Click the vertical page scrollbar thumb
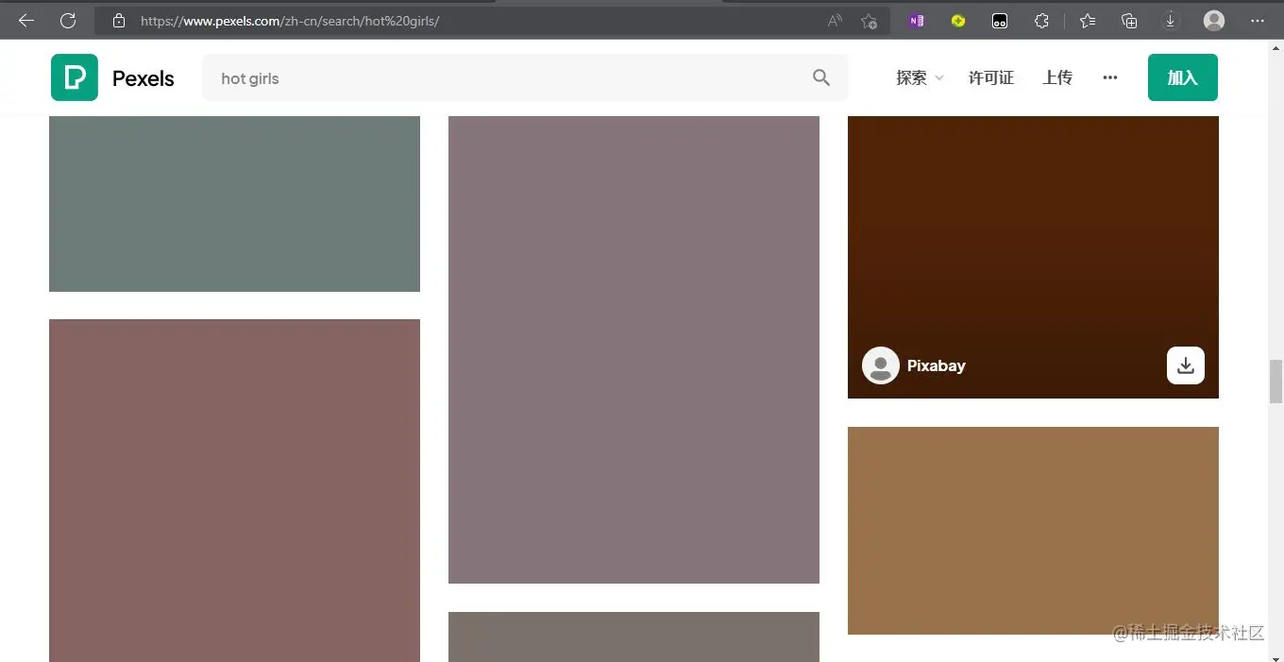Viewport: 1284px width, 662px height. [1276, 382]
